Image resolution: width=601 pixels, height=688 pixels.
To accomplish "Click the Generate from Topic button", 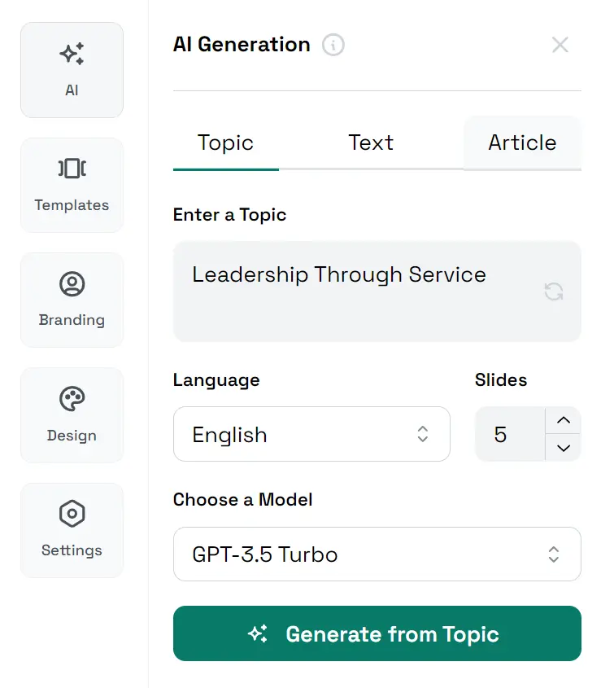I will (377, 633).
